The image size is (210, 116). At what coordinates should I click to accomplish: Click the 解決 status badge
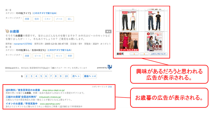point(108,32)
